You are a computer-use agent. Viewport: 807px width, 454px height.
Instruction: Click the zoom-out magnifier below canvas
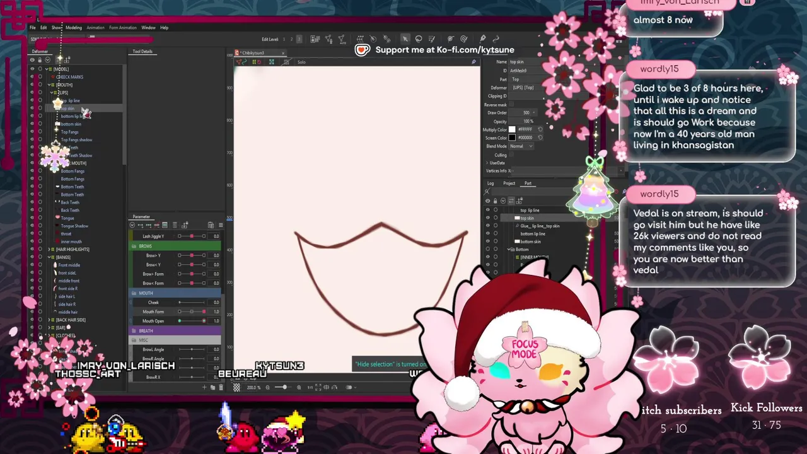tap(267, 387)
